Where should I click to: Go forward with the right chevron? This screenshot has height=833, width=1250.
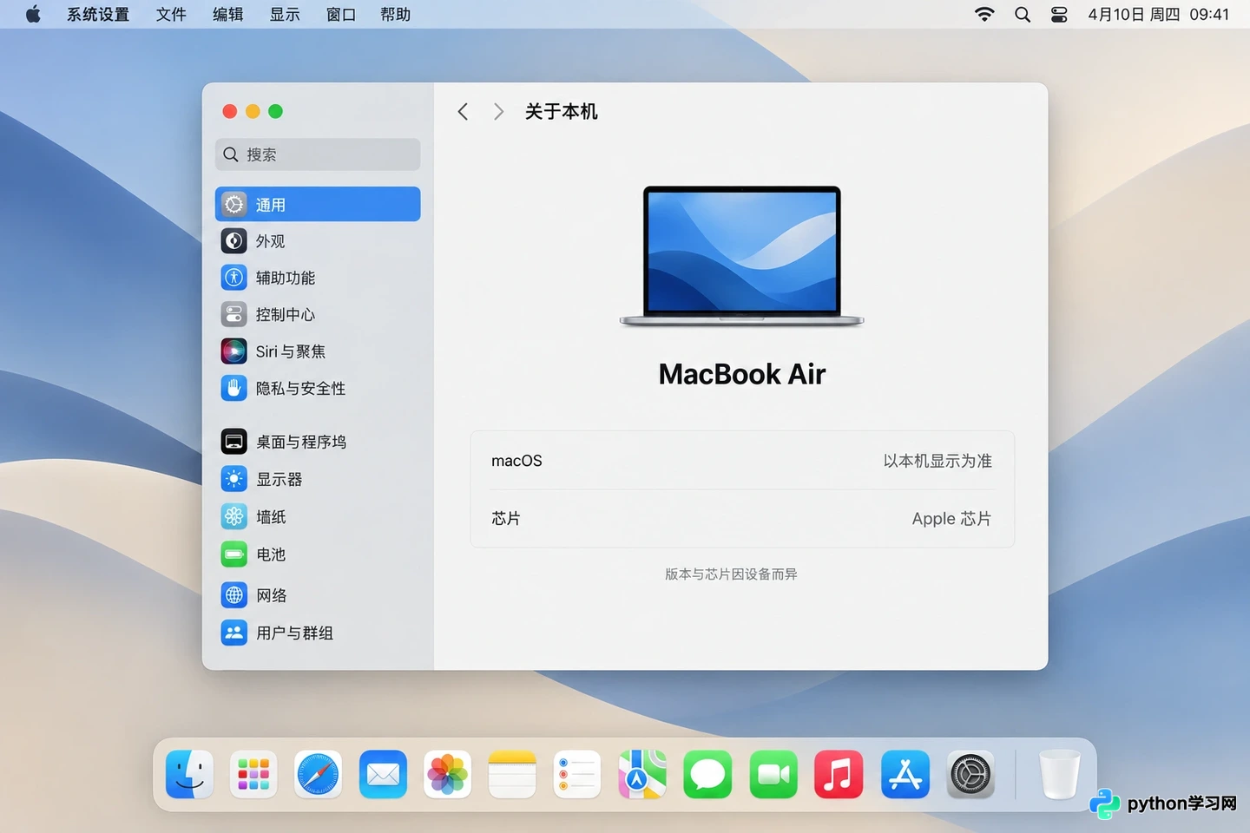[498, 111]
